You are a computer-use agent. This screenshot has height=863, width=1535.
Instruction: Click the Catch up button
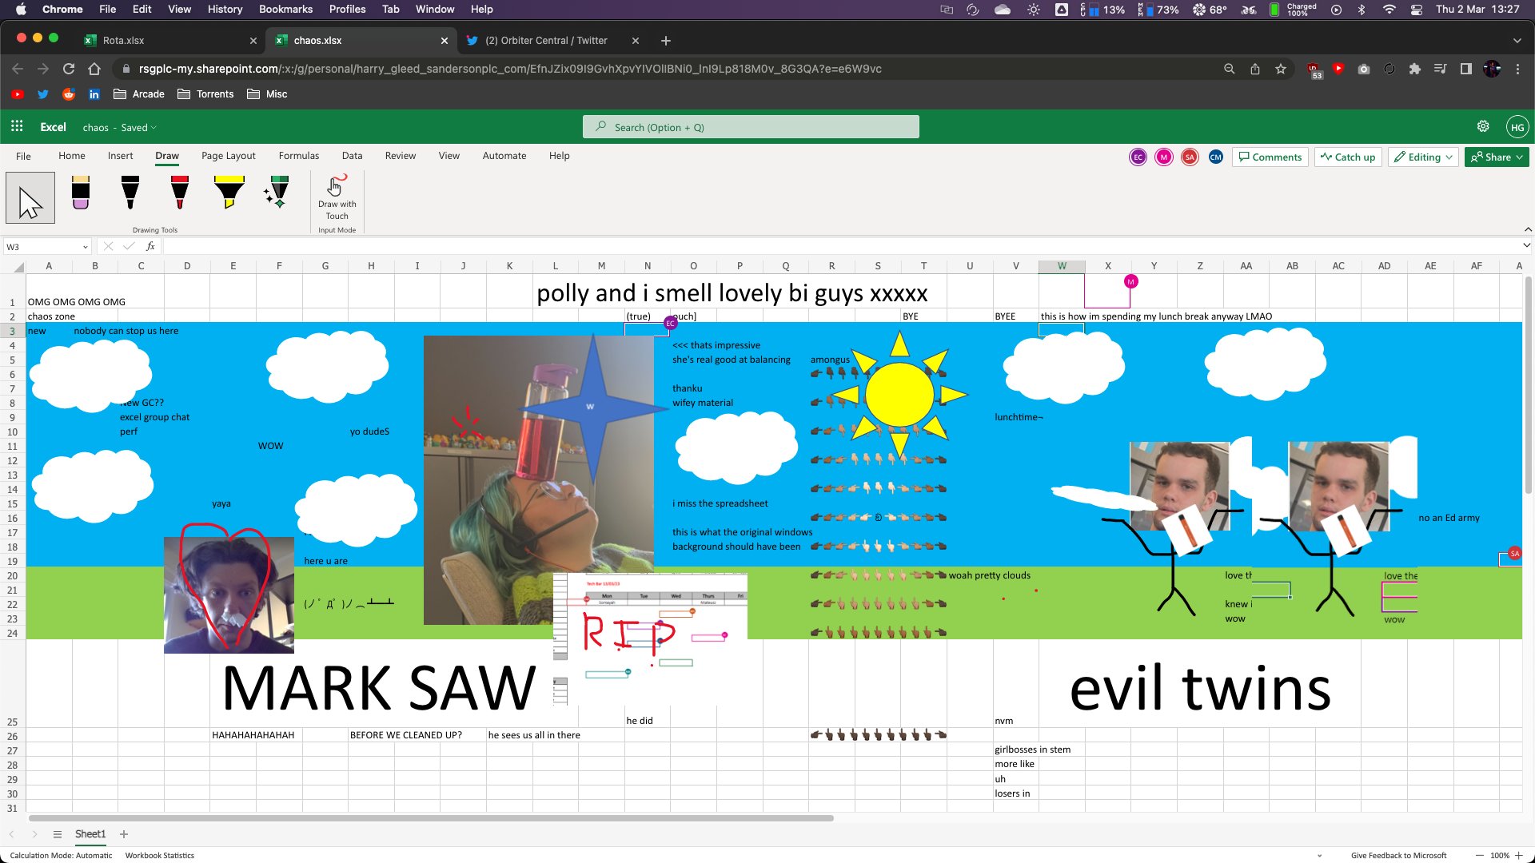click(x=1348, y=157)
